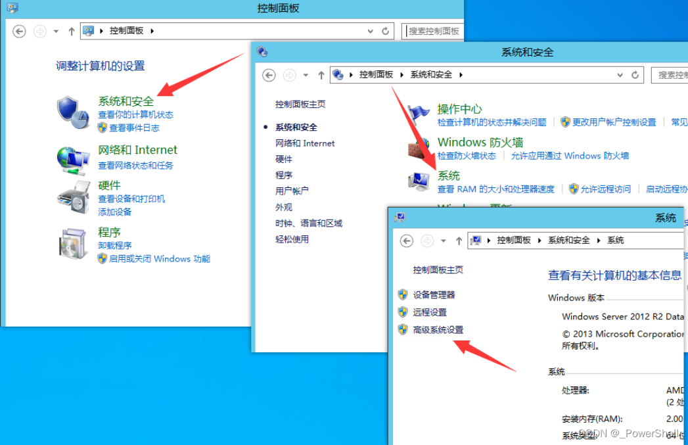Expand breadcrumb arrow after 系统和安全 in second window
688x445 pixels.
[461, 75]
